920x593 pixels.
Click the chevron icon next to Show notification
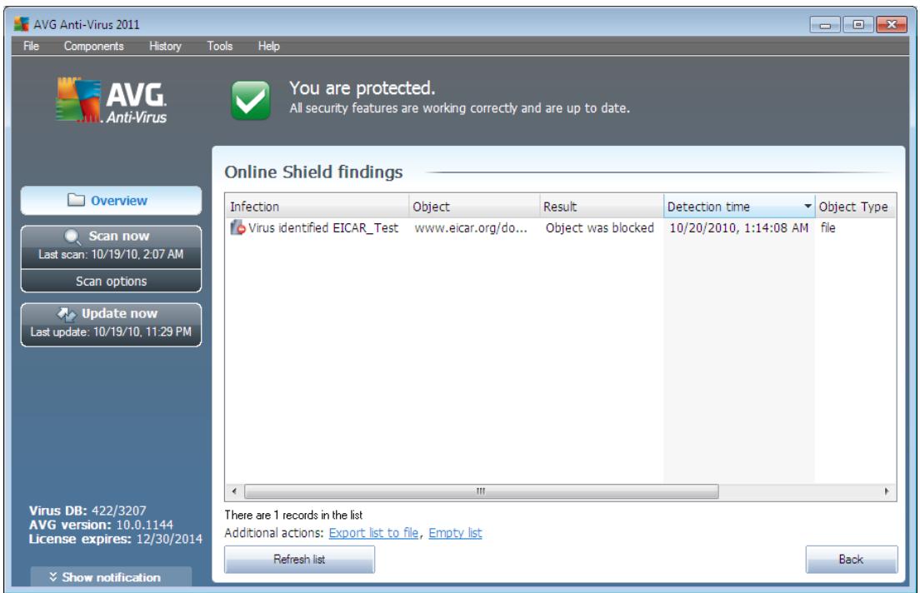52,577
